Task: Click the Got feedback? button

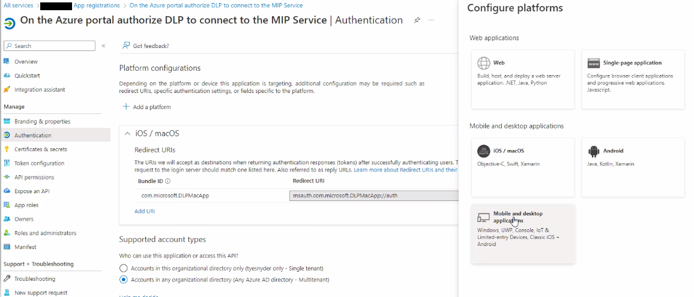Action: [146, 46]
